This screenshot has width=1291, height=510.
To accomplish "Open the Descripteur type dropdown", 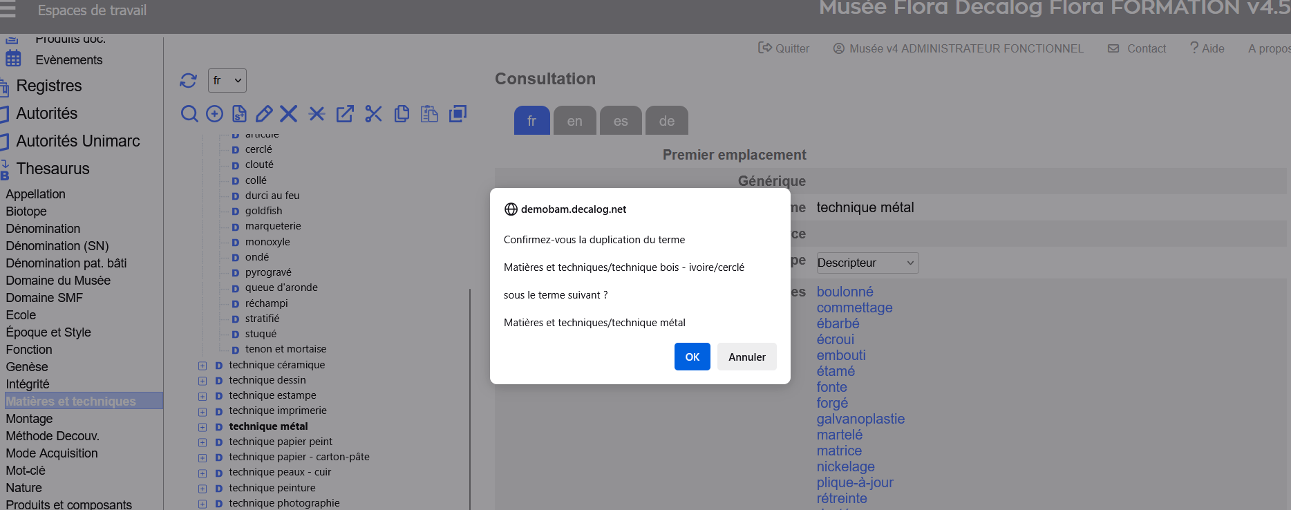I will pos(867,263).
